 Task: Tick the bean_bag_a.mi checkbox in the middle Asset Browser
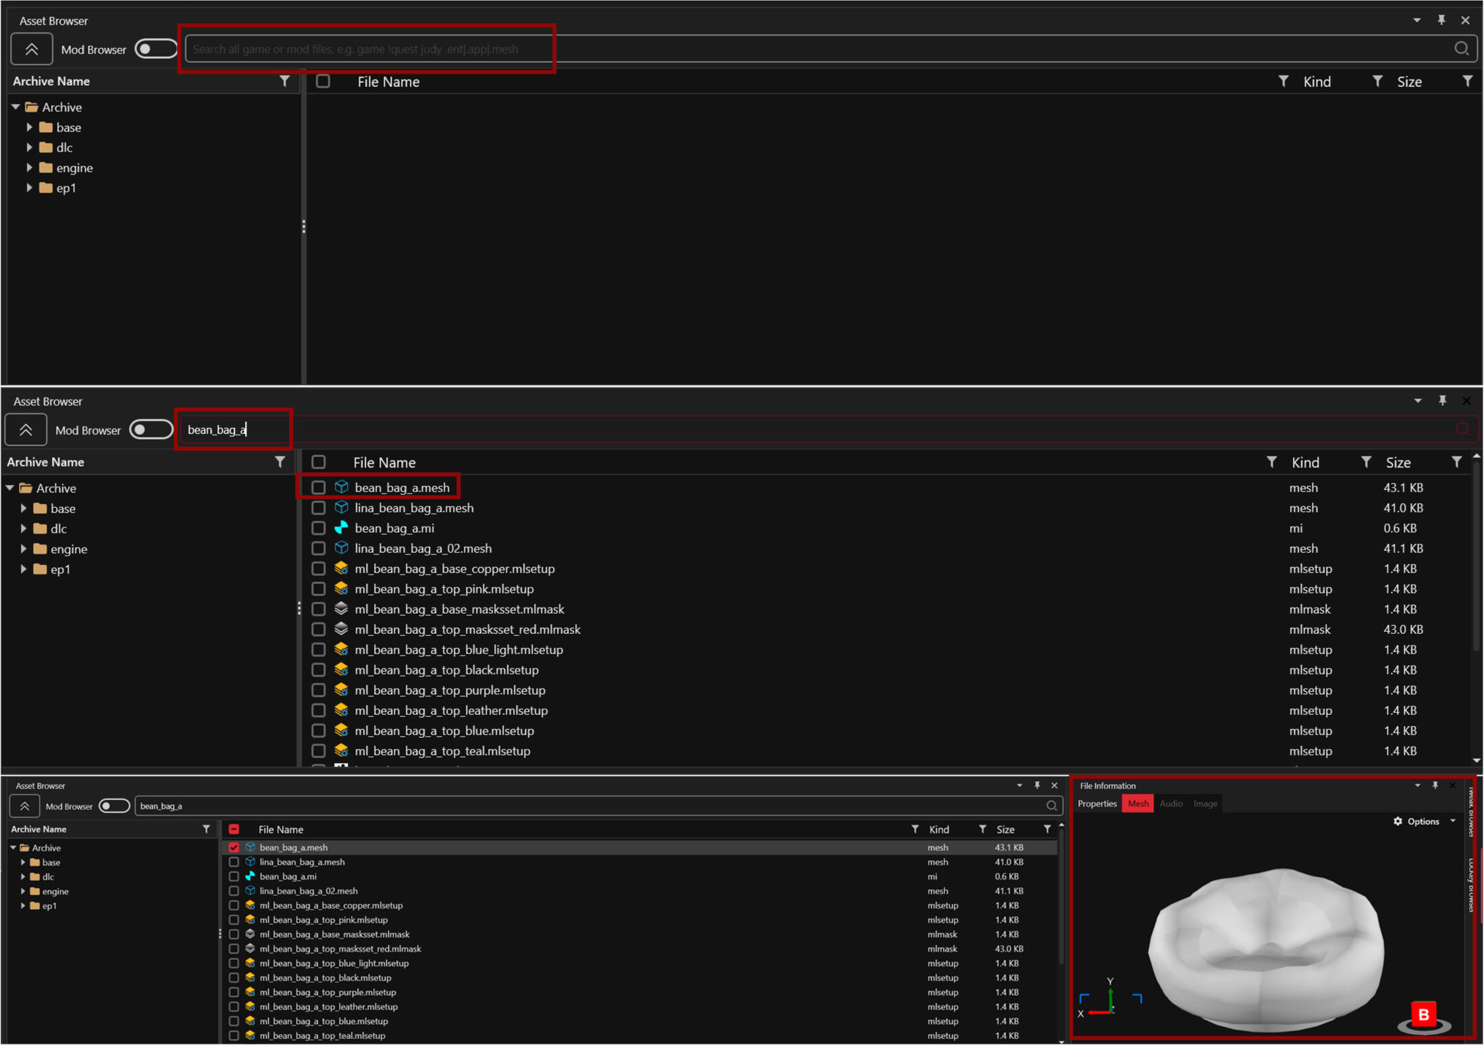pyautogui.click(x=319, y=528)
